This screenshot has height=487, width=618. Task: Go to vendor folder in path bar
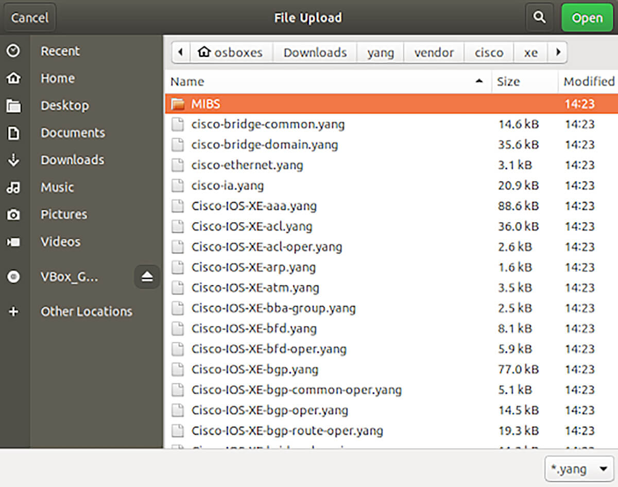[x=434, y=52]
